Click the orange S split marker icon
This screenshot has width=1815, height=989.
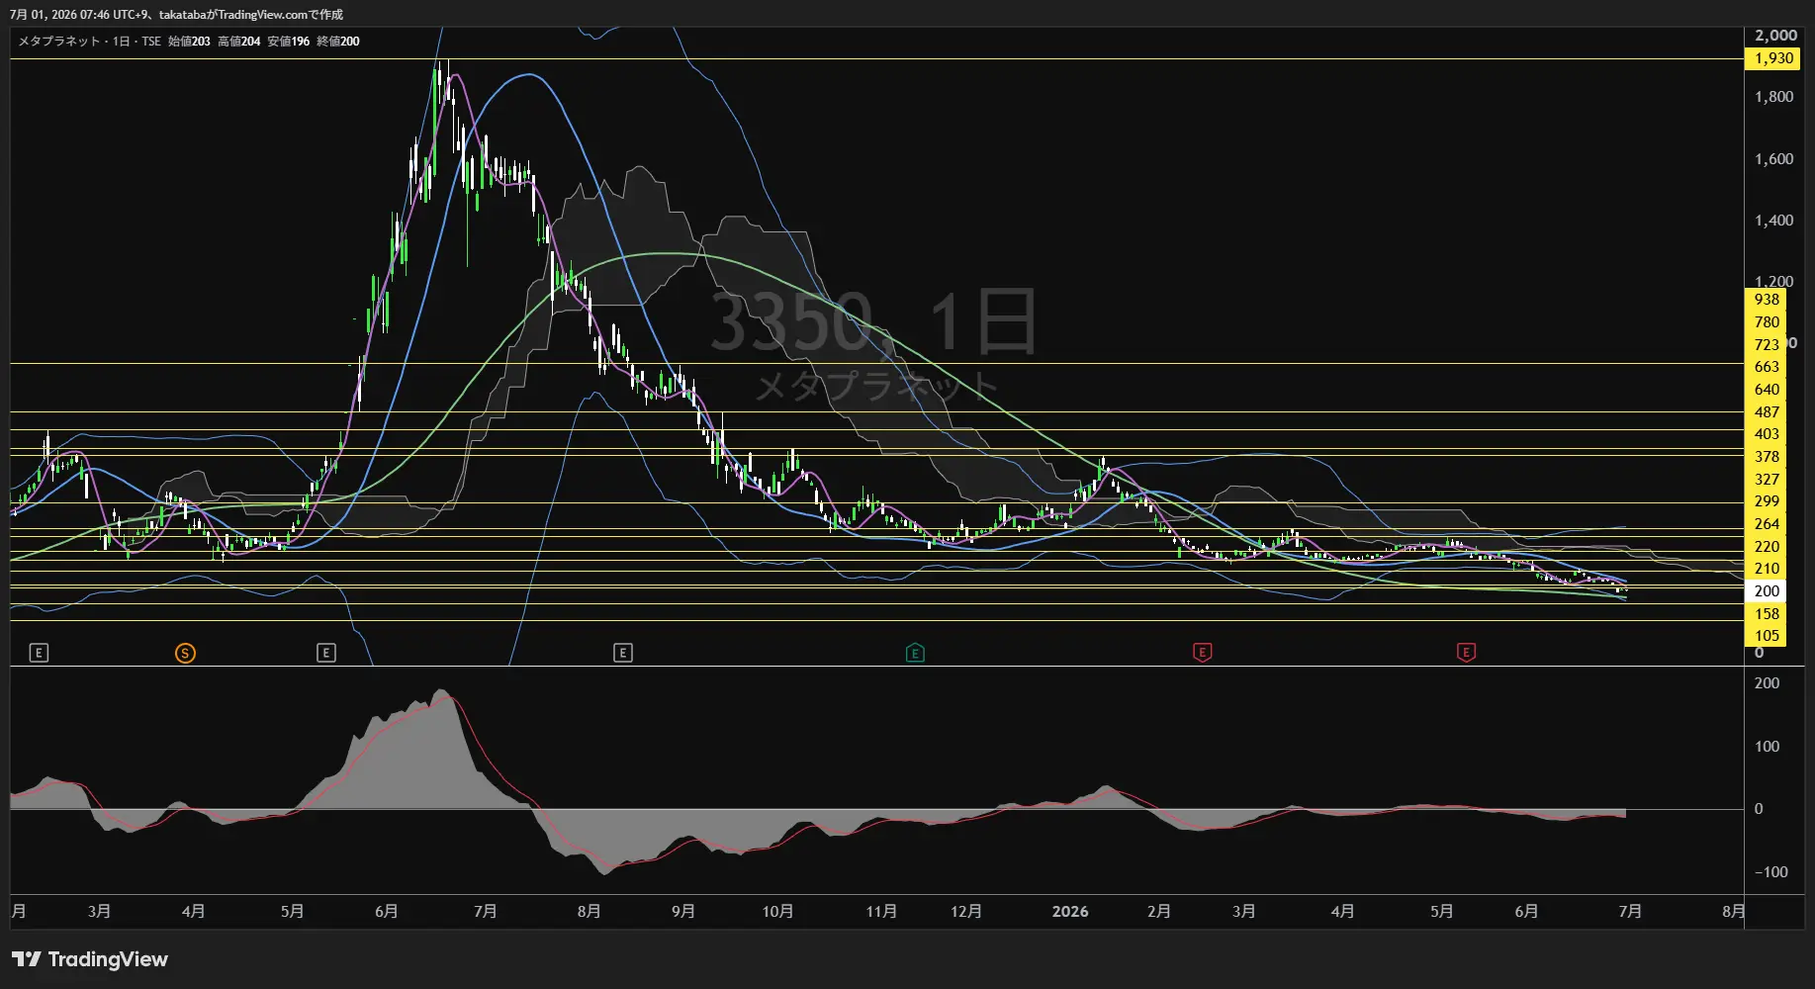tap(185, 653)
